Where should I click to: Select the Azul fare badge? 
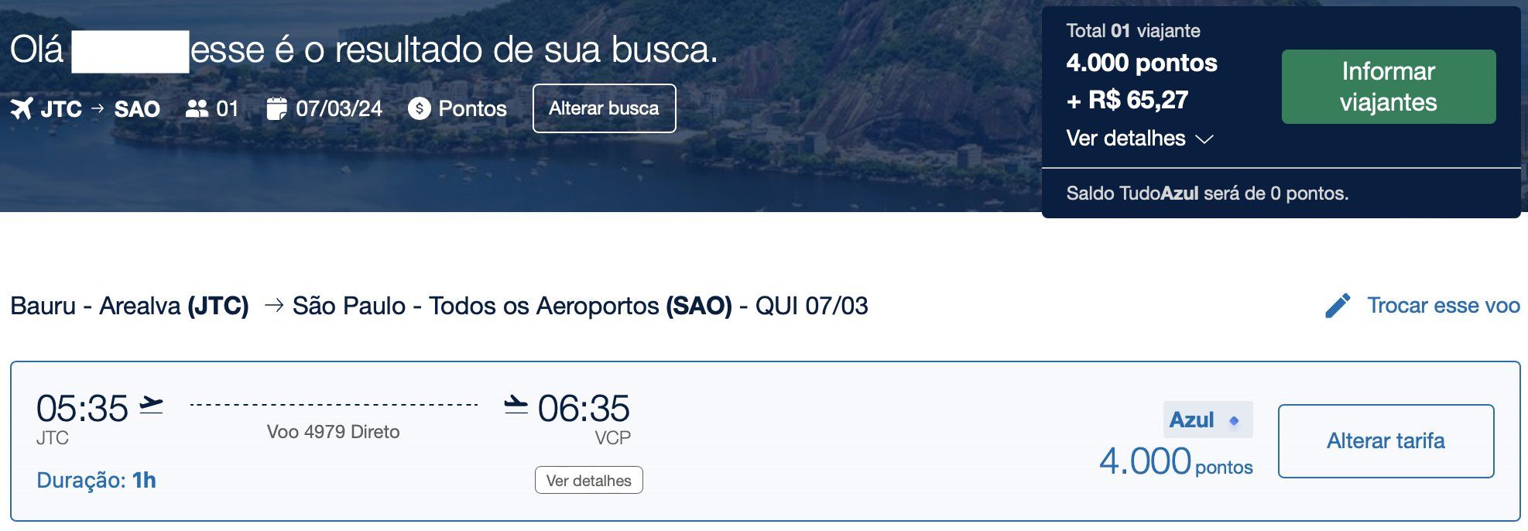click(x=1208, y=420)
